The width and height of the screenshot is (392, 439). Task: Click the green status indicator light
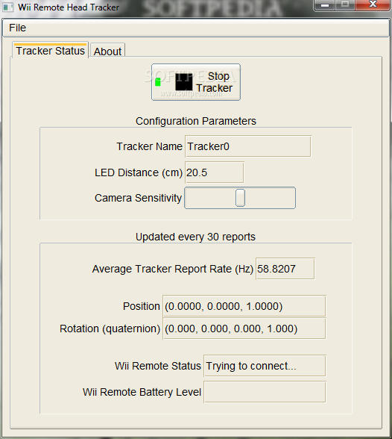[x=158, y=82]
